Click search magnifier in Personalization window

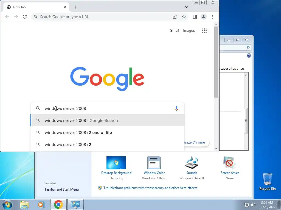[248, 48]
